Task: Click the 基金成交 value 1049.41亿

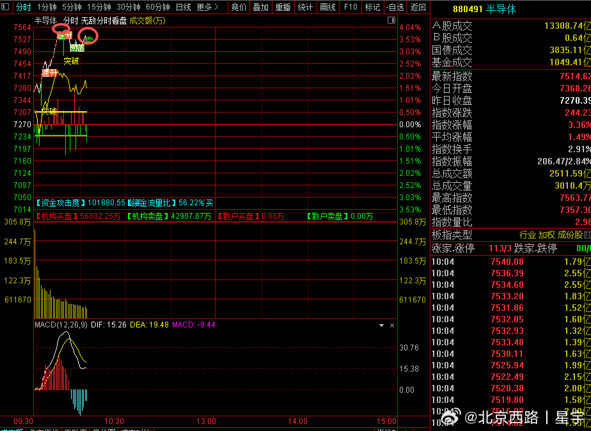Action: pos(570,62)
